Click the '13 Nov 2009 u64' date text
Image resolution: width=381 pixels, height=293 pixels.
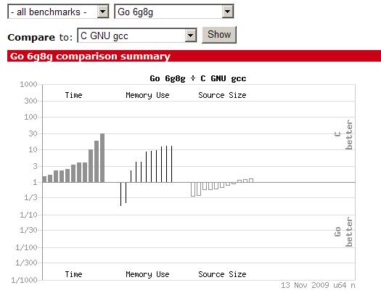(x=314, y=285)
